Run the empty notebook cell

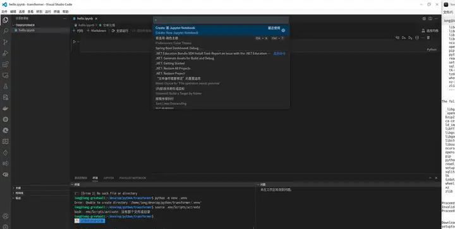(75, 42)
